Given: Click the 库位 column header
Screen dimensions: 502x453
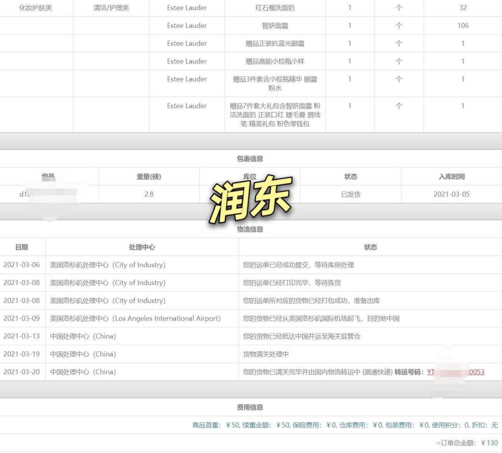Looking at the screenshot, I should pyautogui.click(x=250, y=177).
